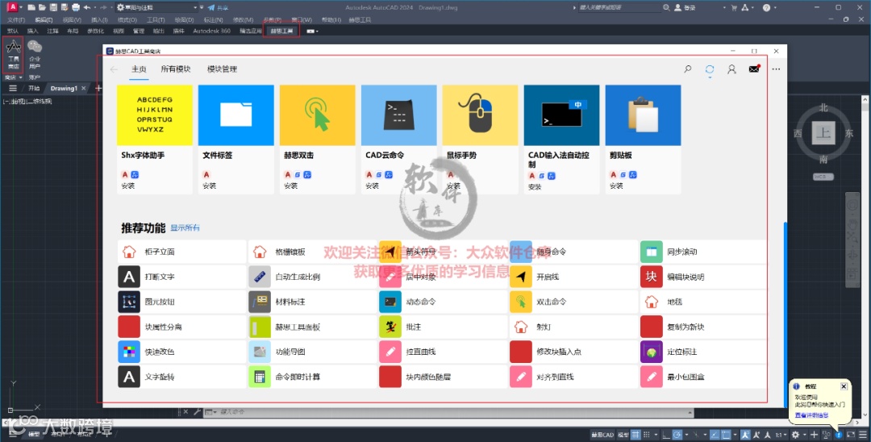Image resolution: width=871 pixels, height=442 pixels.
Task: Open the 鼠标手势 mouse icon card
Action: pyautogui.click(x=480, y=115)
